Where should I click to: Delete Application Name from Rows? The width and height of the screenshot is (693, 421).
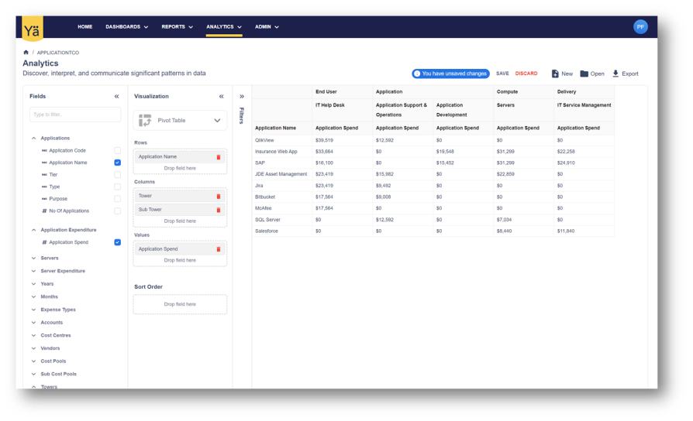point(219,157)
